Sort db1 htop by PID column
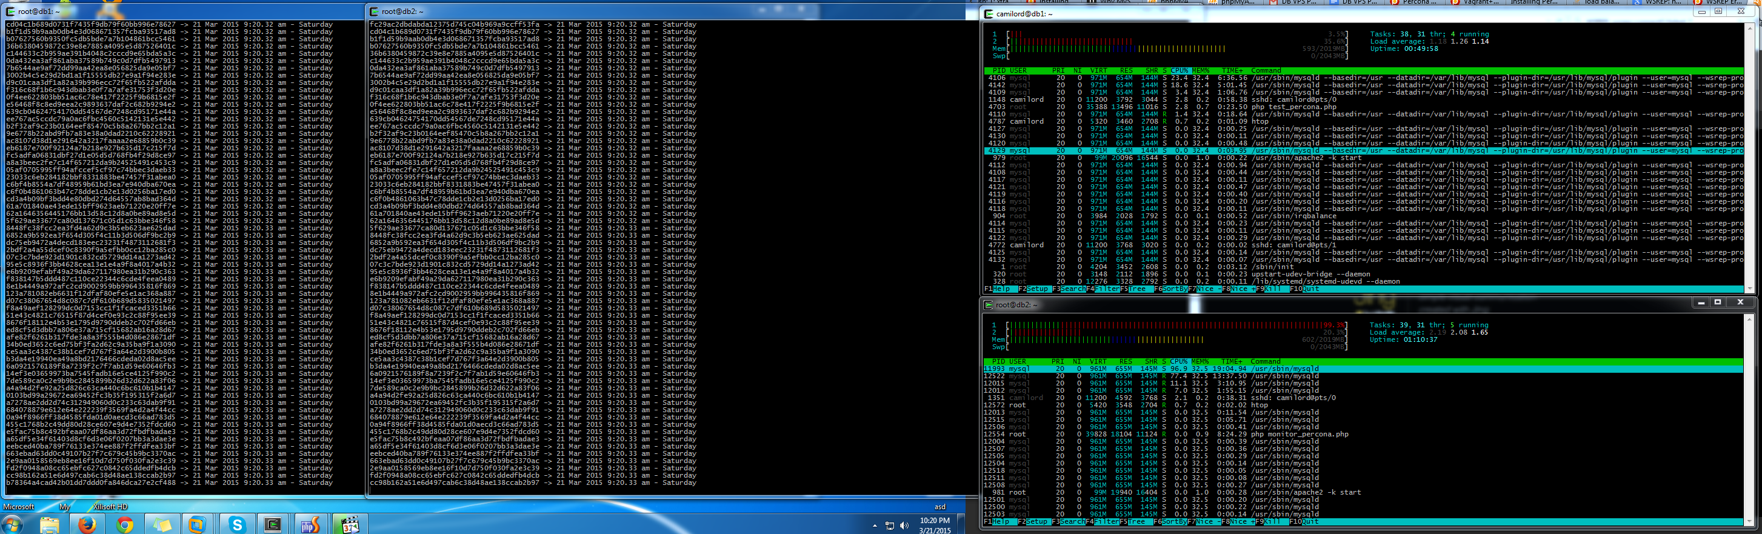The image size is (1762, 534). pyautogui.click(x=999, y=70)
